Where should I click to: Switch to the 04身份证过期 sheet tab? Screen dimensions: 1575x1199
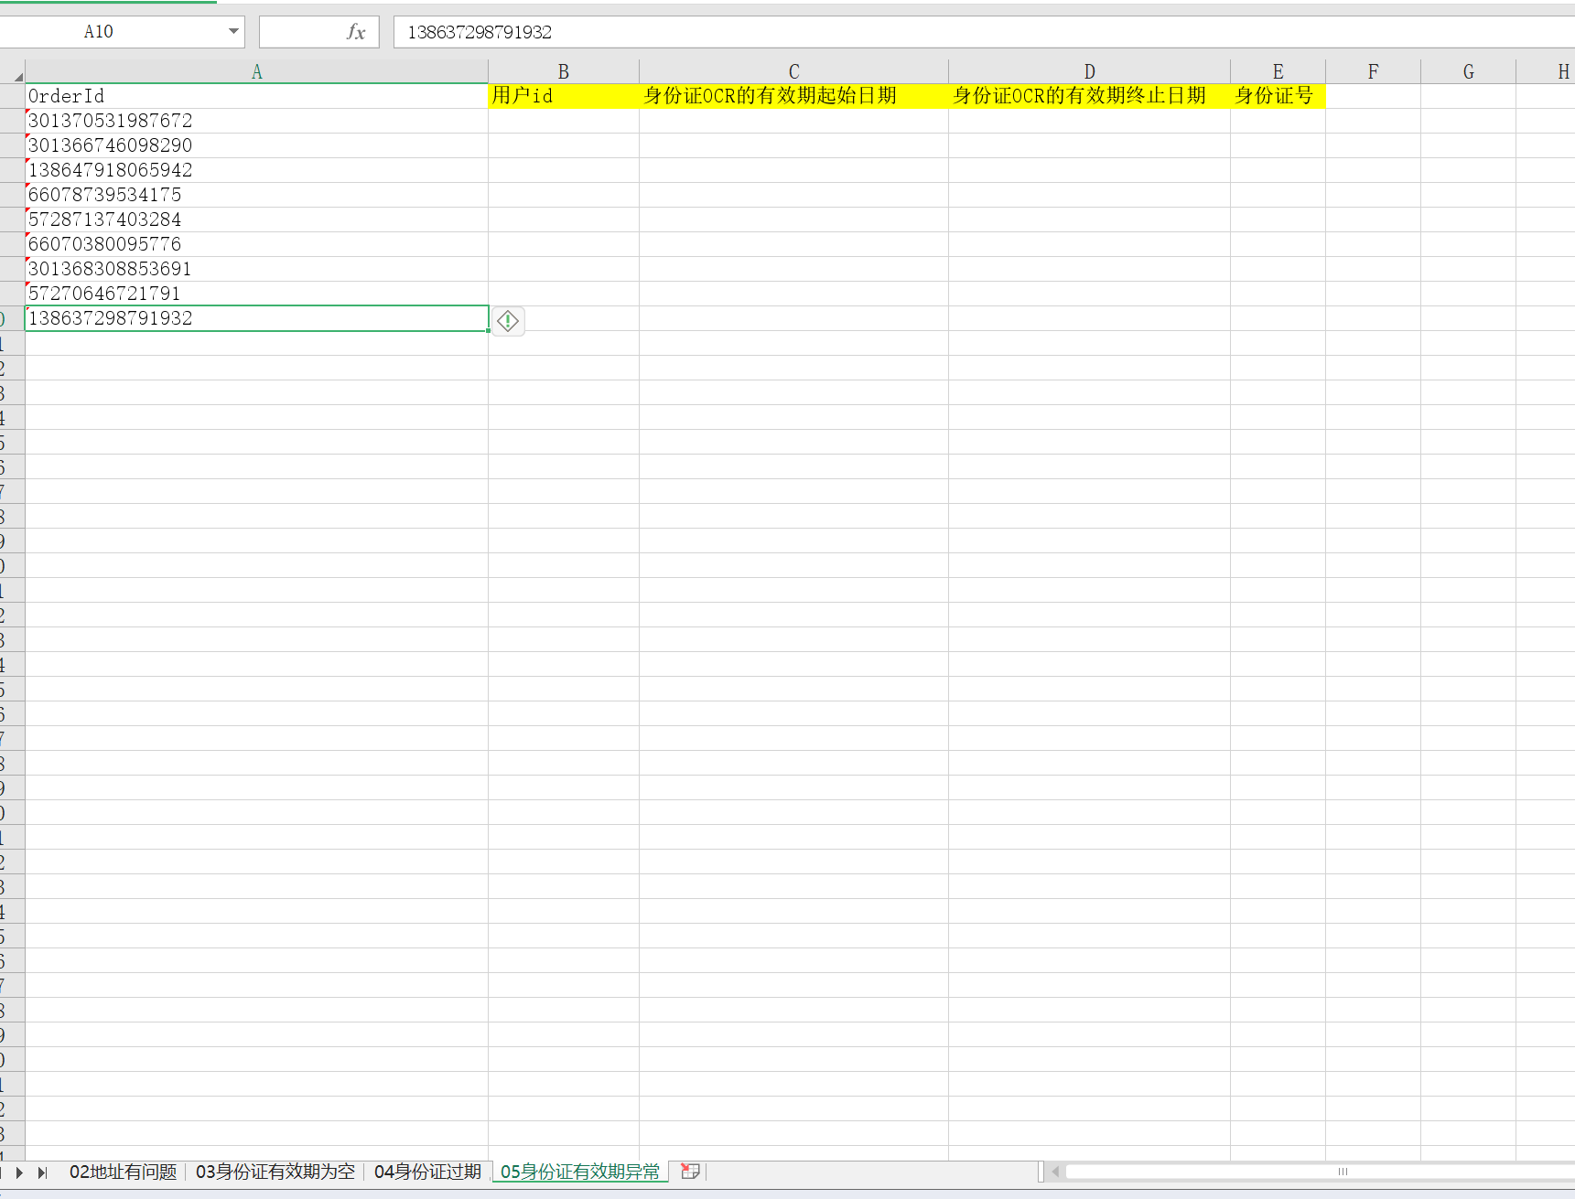click(x=426, y=1172)
